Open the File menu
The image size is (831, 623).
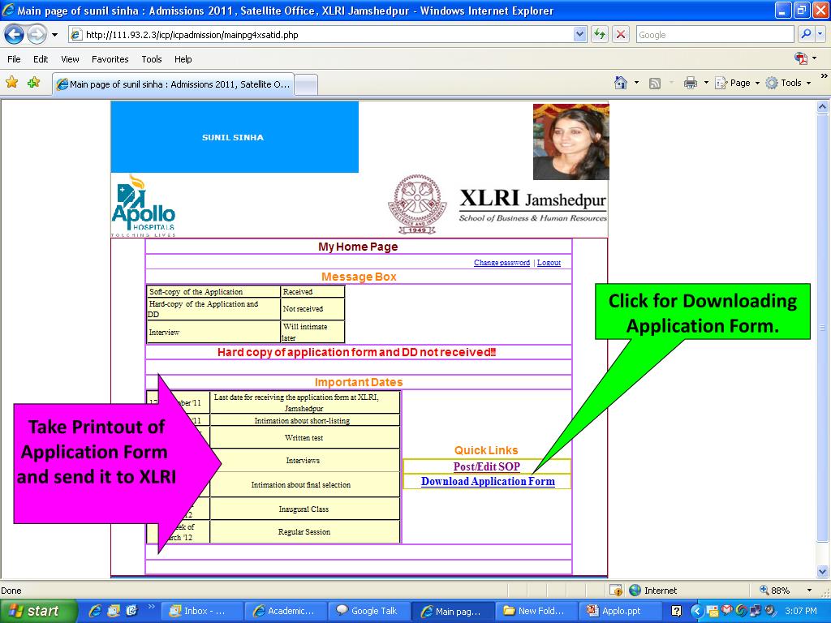tap(14, 59)
